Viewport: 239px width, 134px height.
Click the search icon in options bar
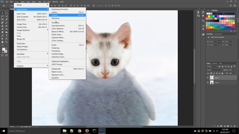[x=231, y=6]
